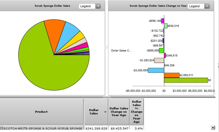Select the light green bar labeled $638,015

tap(166, 26)
